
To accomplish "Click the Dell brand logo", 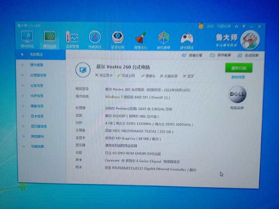I will (238, 94).
